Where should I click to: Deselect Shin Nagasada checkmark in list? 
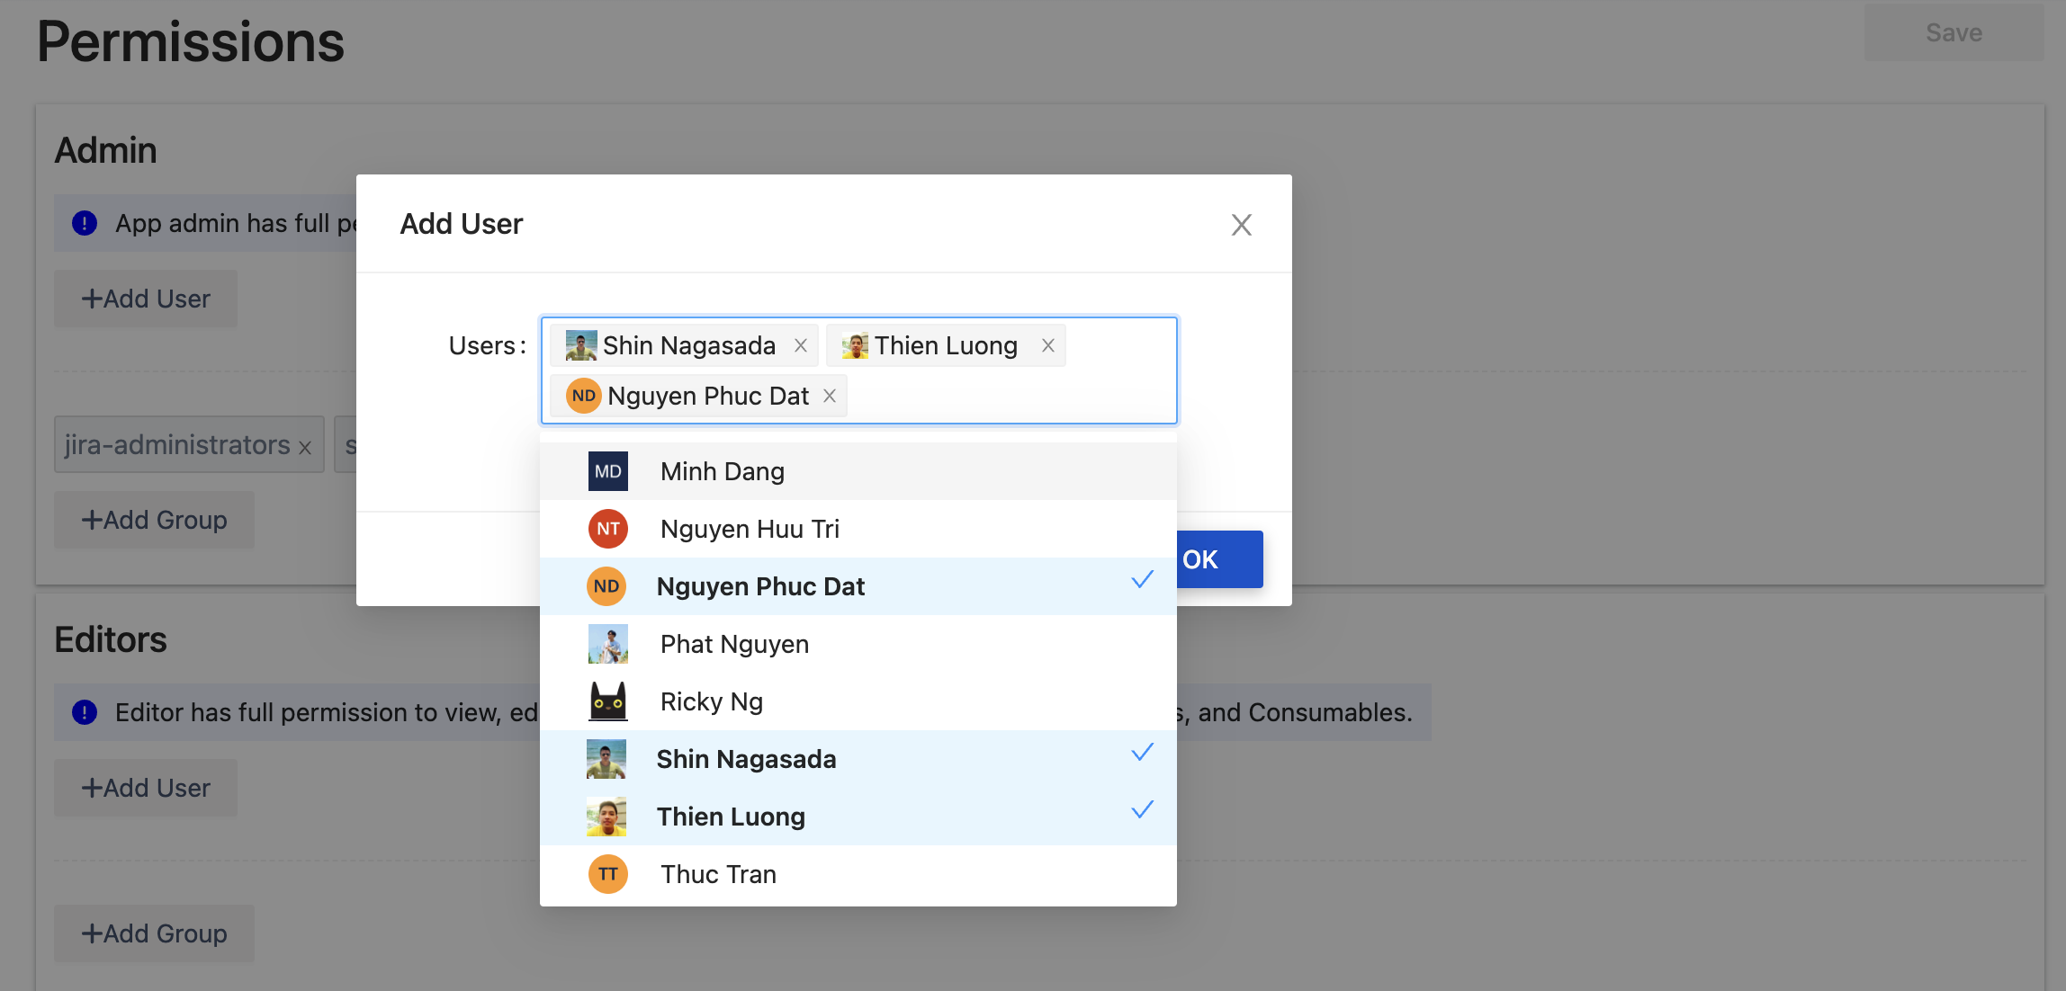(1142, 754)
